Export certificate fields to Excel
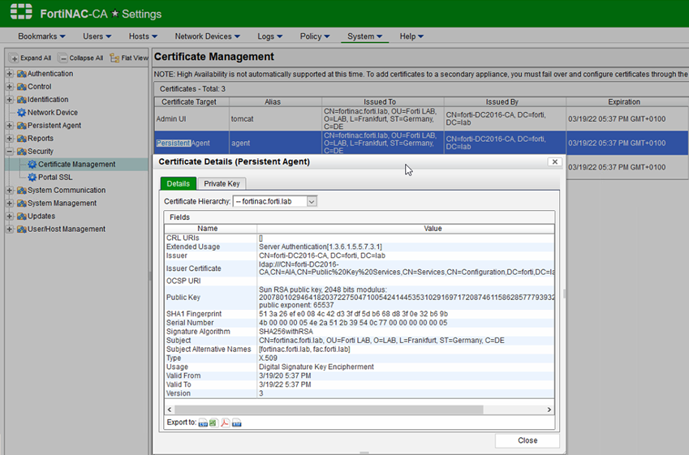 pos(213,423)
